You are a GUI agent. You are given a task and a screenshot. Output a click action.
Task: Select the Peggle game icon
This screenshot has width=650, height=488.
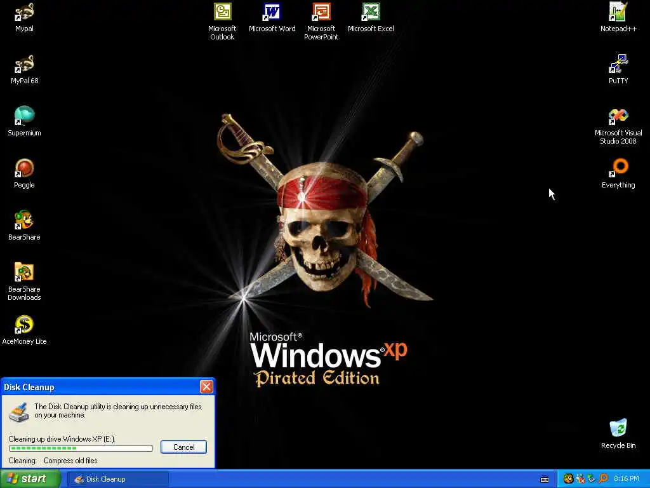(x=24, y=174)
